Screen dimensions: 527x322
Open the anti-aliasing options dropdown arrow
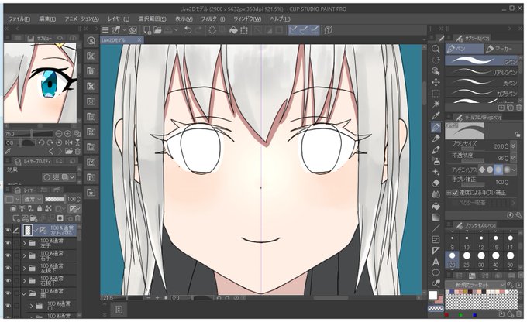coord(515,170)
